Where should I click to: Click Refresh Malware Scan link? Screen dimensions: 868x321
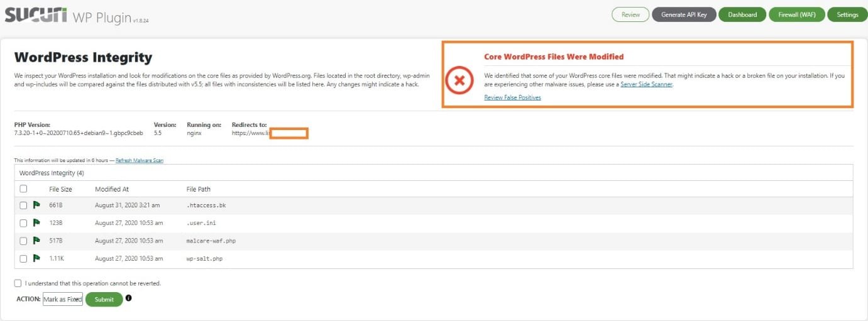(140, 160)
